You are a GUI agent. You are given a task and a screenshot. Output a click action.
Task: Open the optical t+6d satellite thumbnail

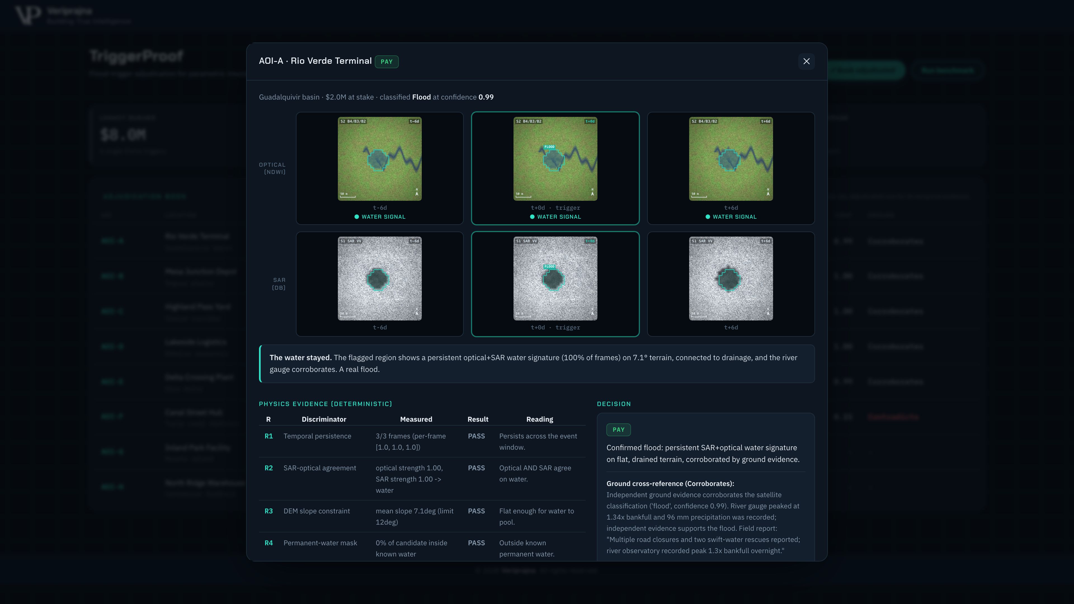[731, 159]
